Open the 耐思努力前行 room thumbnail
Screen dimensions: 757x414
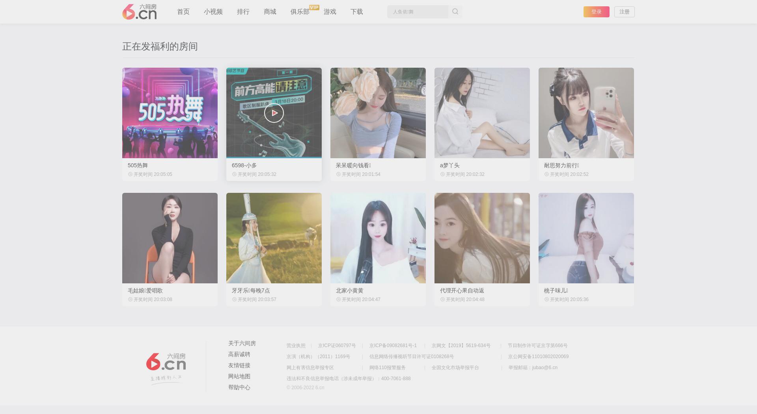586,113
